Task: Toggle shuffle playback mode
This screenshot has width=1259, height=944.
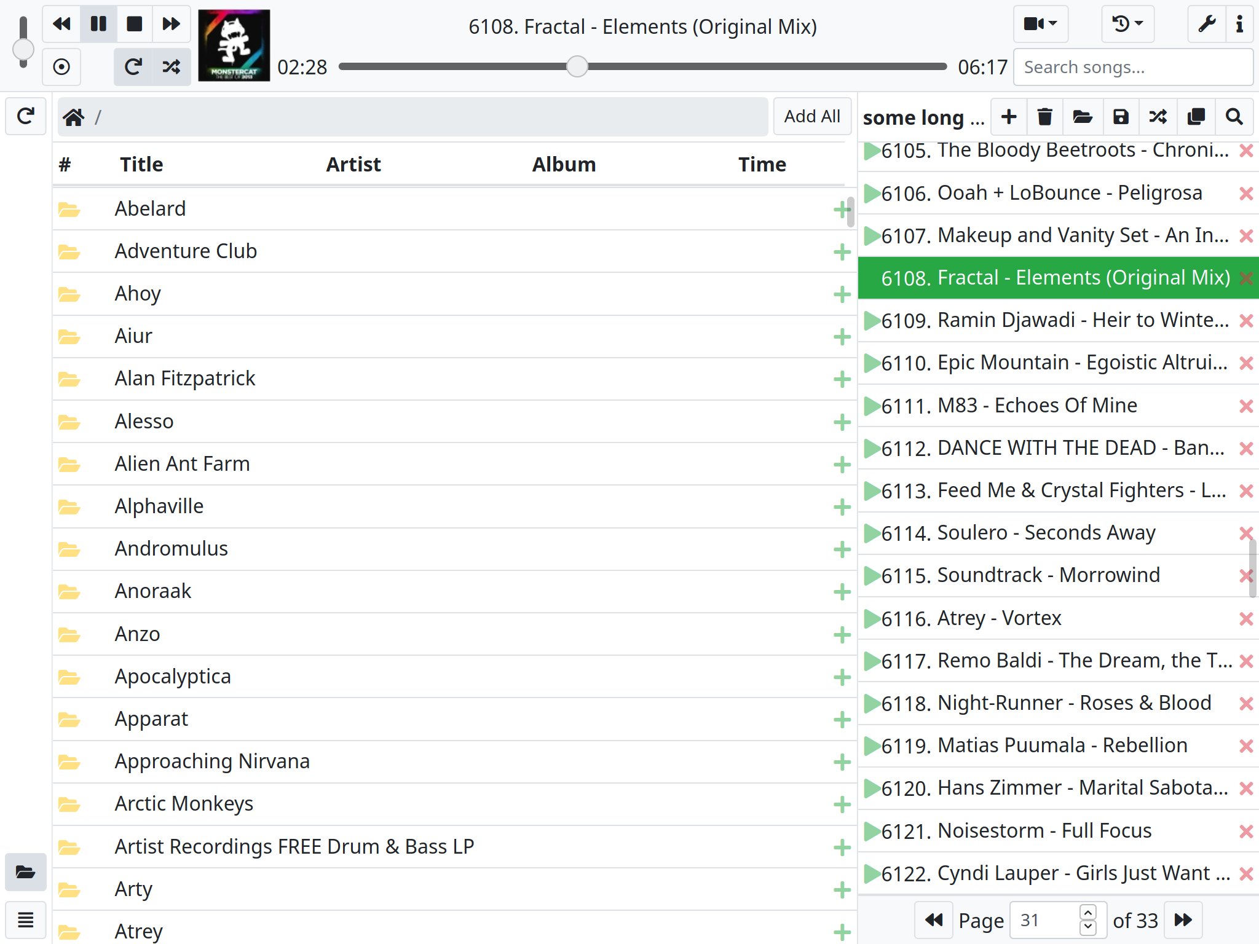Action: (x=171, y=67)
